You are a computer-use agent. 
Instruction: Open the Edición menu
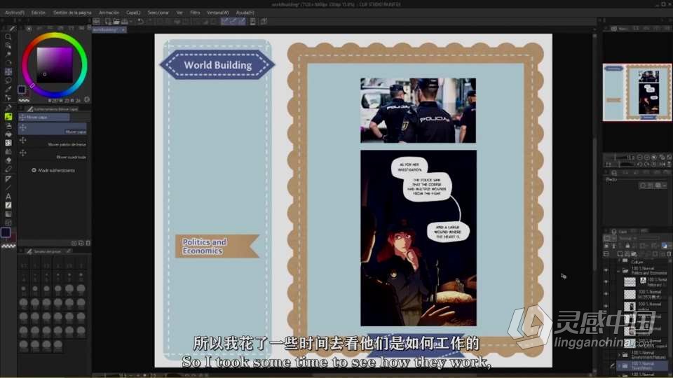point(38,13)
